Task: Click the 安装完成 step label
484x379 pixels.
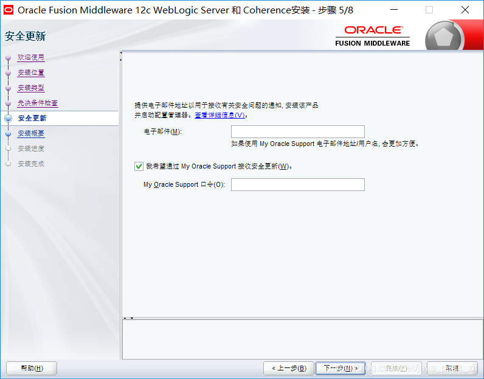Action: coord(31,164)
